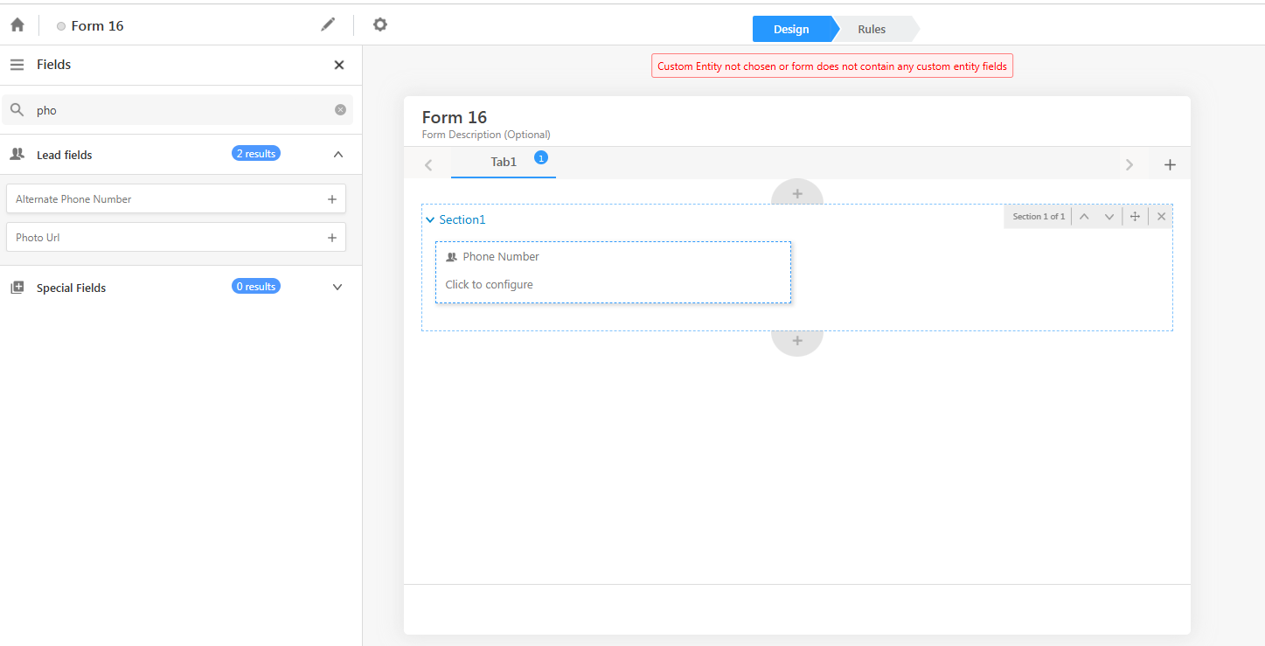The height and width of the screenshot is (646, 1265).
Task: Go to the home icon
Action: (x=17, y=25)
